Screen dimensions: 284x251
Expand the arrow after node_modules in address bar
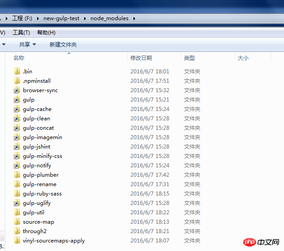[134, 18]
